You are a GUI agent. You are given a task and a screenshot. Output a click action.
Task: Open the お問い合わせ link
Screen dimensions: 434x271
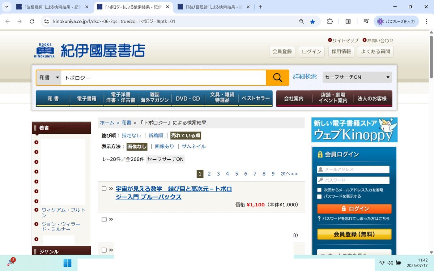click(380, 40)
